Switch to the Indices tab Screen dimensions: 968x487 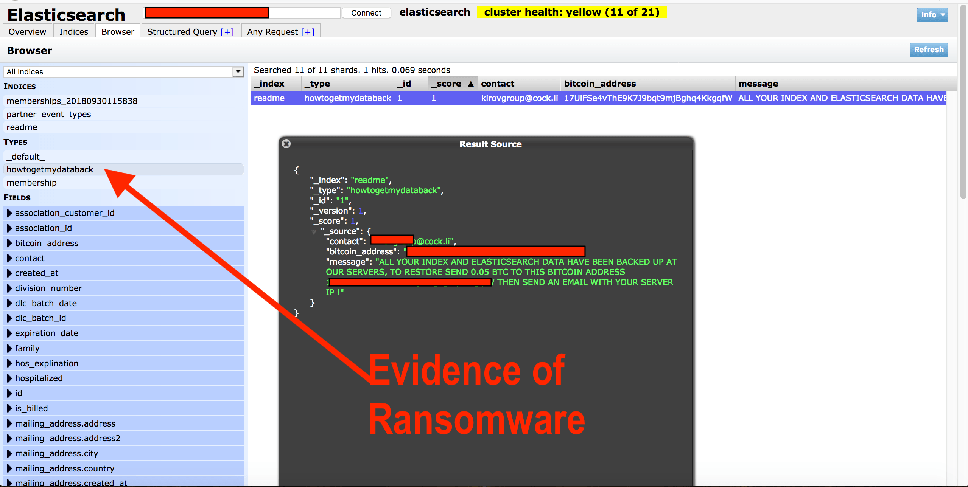coord(74,32)
